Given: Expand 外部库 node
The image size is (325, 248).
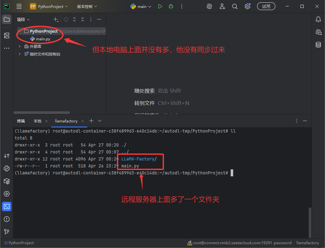Looking at the screenshot, I should [19, 46].
